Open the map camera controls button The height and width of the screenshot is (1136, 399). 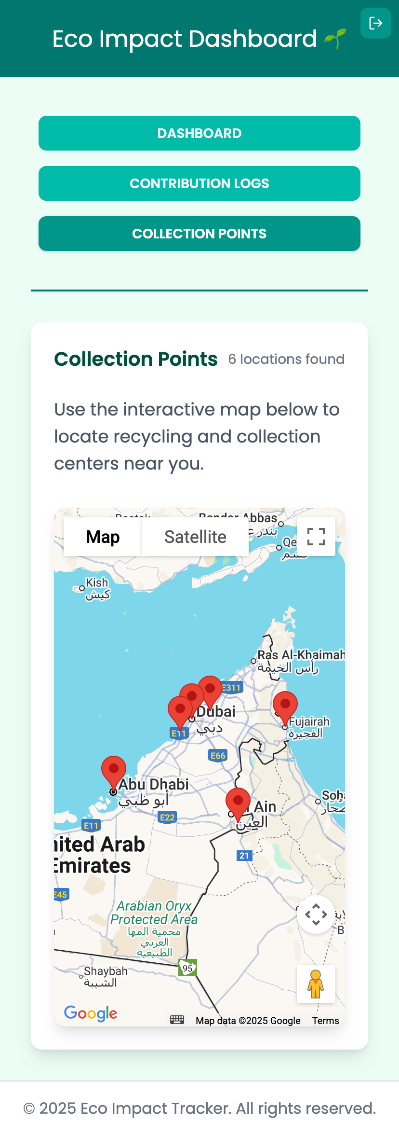pyautogui.click(x=316, y=914)
